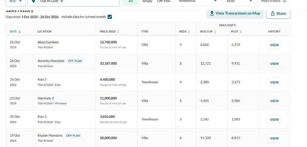Image resolution: width=307 pixels, height=147 pixels.
Task: Click 'Tilal Al Ghaf > Harmony' breadcrumb text
Action: point(52,103)
